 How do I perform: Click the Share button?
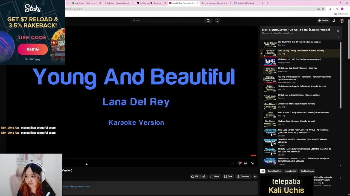coord(215,176)
